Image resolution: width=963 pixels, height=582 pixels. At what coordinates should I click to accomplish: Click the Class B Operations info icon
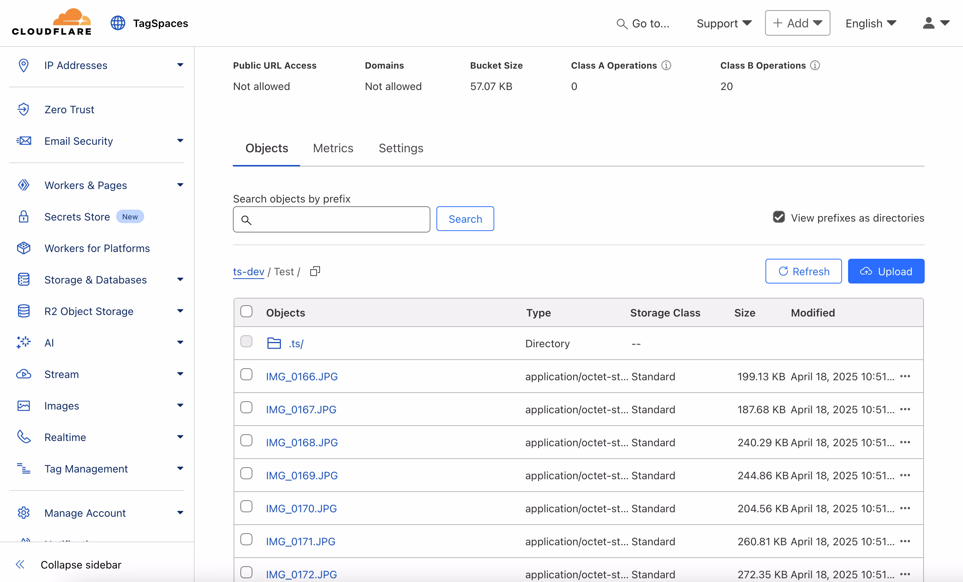pos(815,65)
